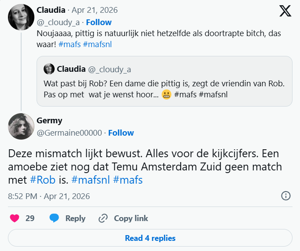
Task: Click the X logo icon
Action: pos(285,11)
